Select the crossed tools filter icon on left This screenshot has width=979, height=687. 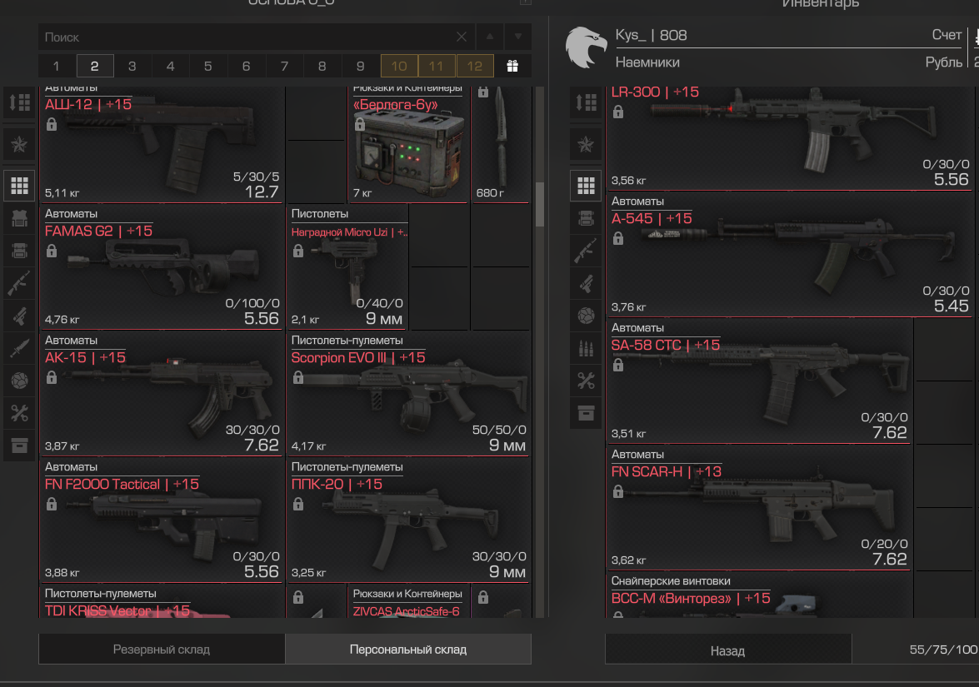[19, 412]
